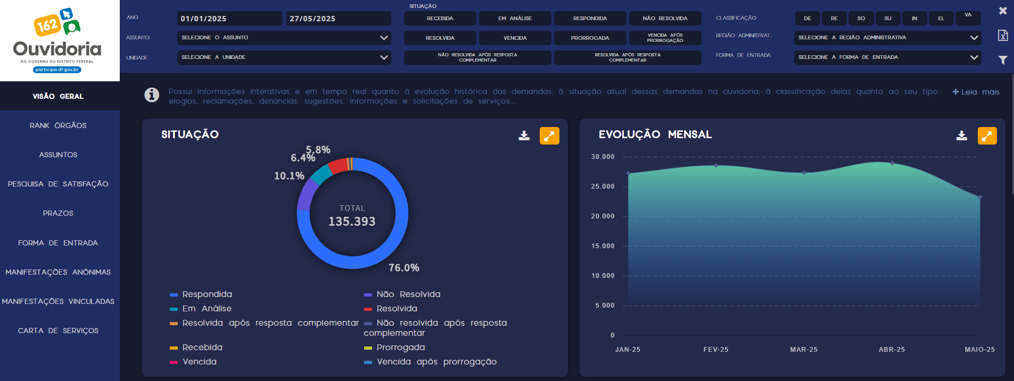Click the total value 135.393
The height and width of the screenshot is (381, 1014).
(352, 222)
